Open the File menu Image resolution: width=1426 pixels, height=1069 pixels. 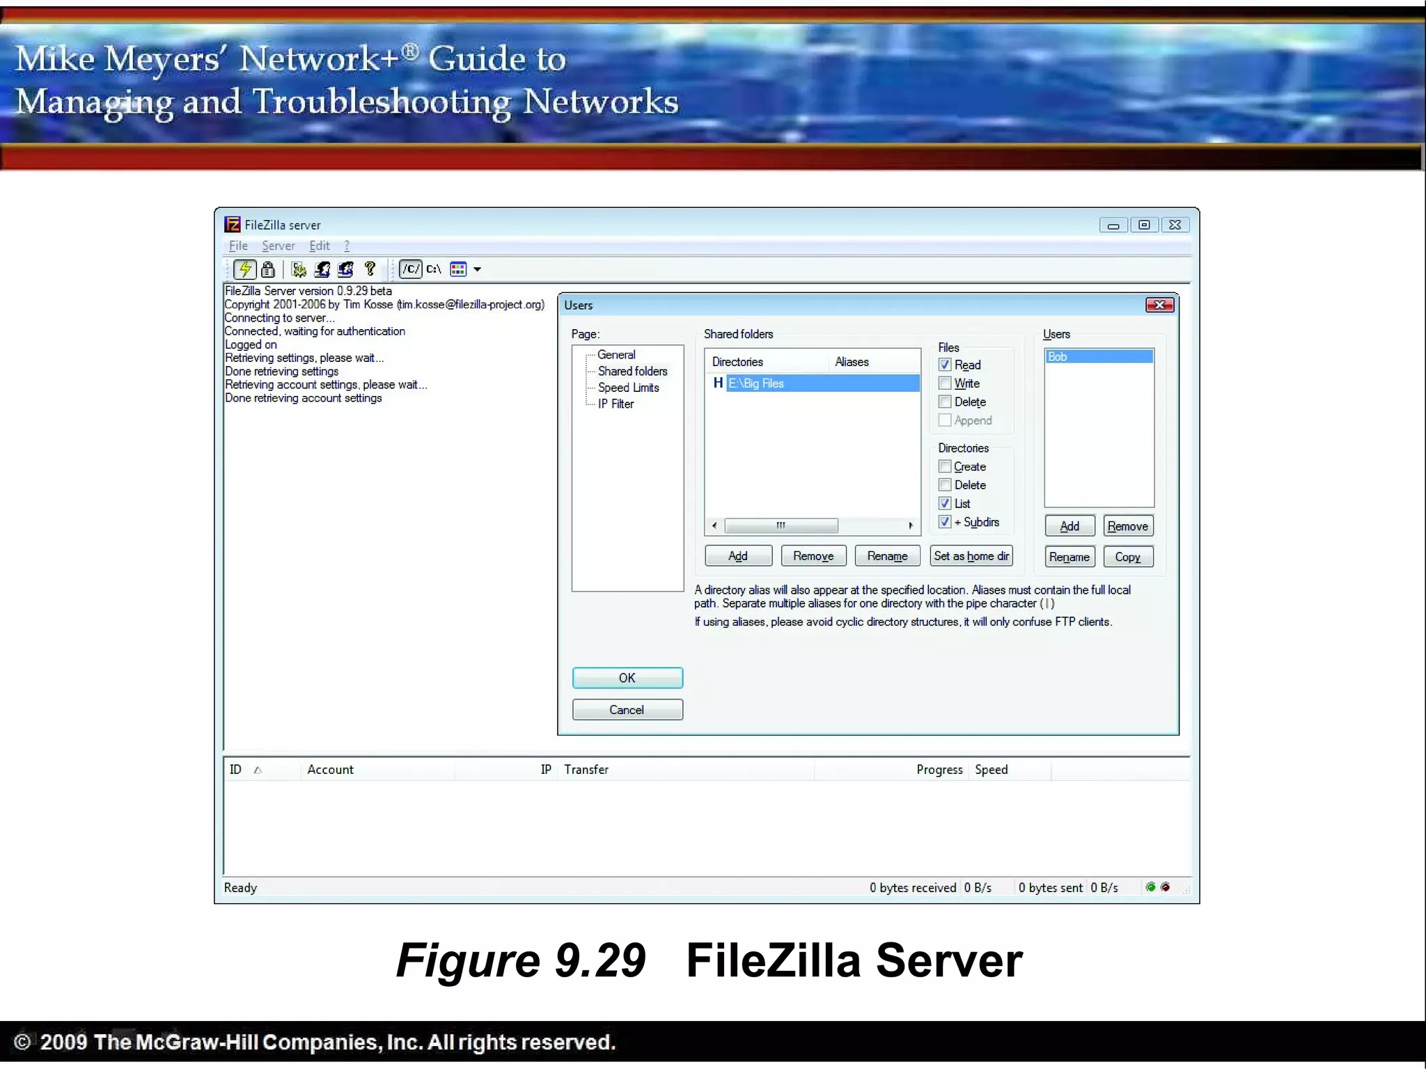tap(238, 246)
